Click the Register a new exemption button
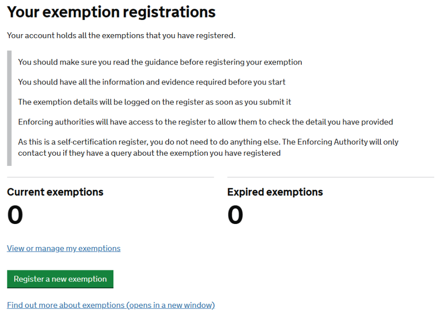The width and height of the screenshot is (440, 326). click(60, 279)
